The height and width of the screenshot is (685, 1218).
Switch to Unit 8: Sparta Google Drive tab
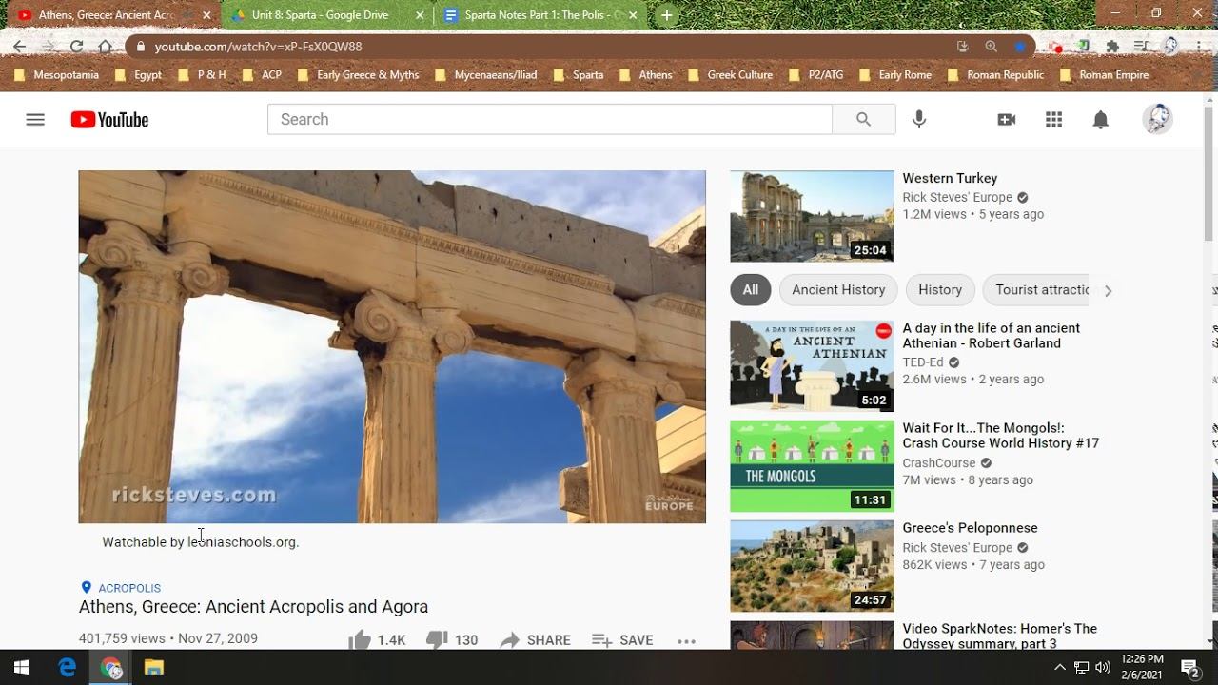(x=320, y=15)
